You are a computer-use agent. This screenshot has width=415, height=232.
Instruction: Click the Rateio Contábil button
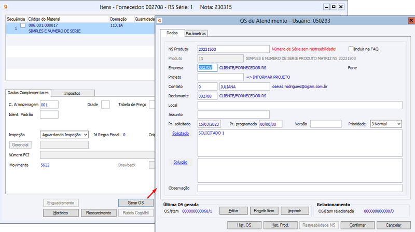pos(136,213)
